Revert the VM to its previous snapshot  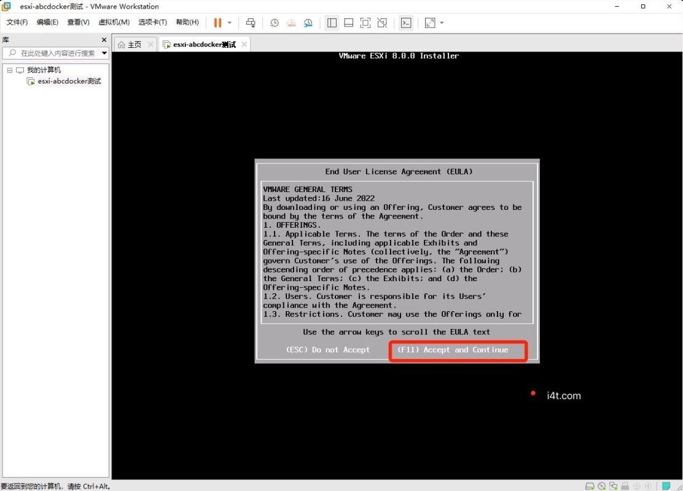click(291, 23)
